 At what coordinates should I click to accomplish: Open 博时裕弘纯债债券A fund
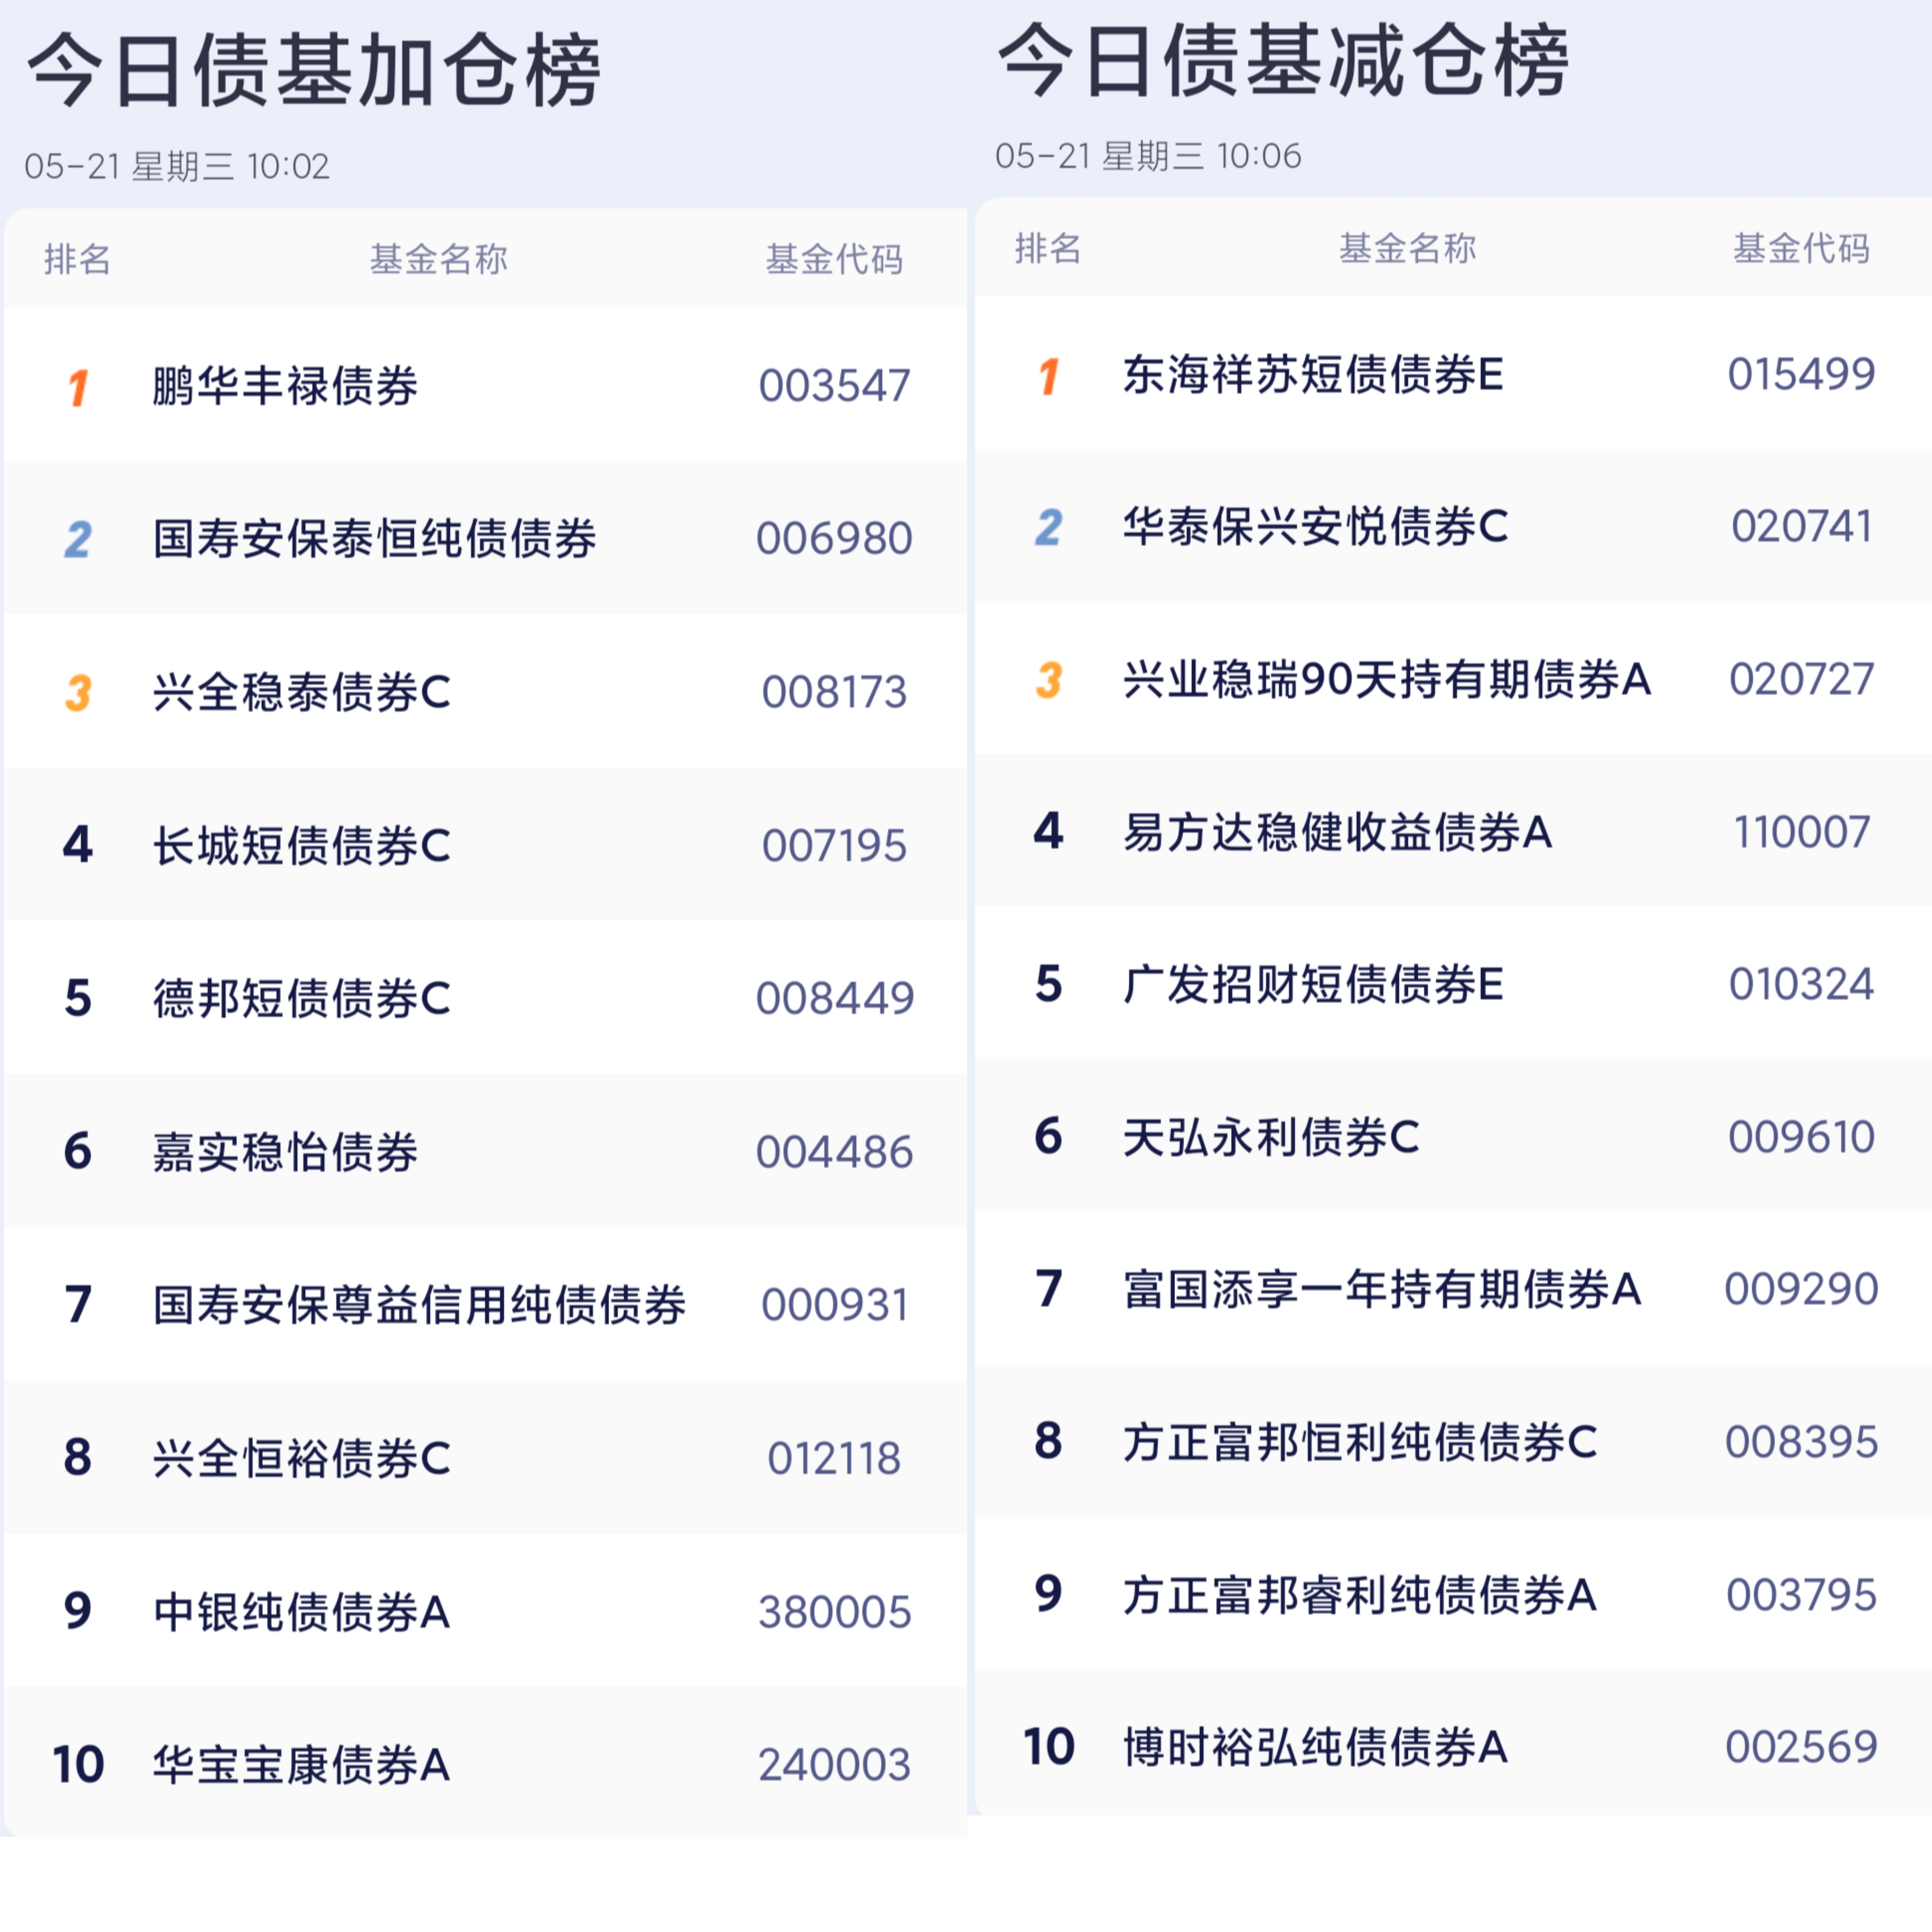tap(1315, 1747)
